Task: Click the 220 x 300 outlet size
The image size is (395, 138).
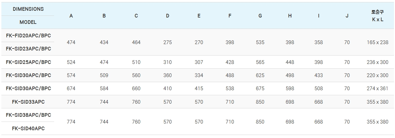Action: point(378,75)
